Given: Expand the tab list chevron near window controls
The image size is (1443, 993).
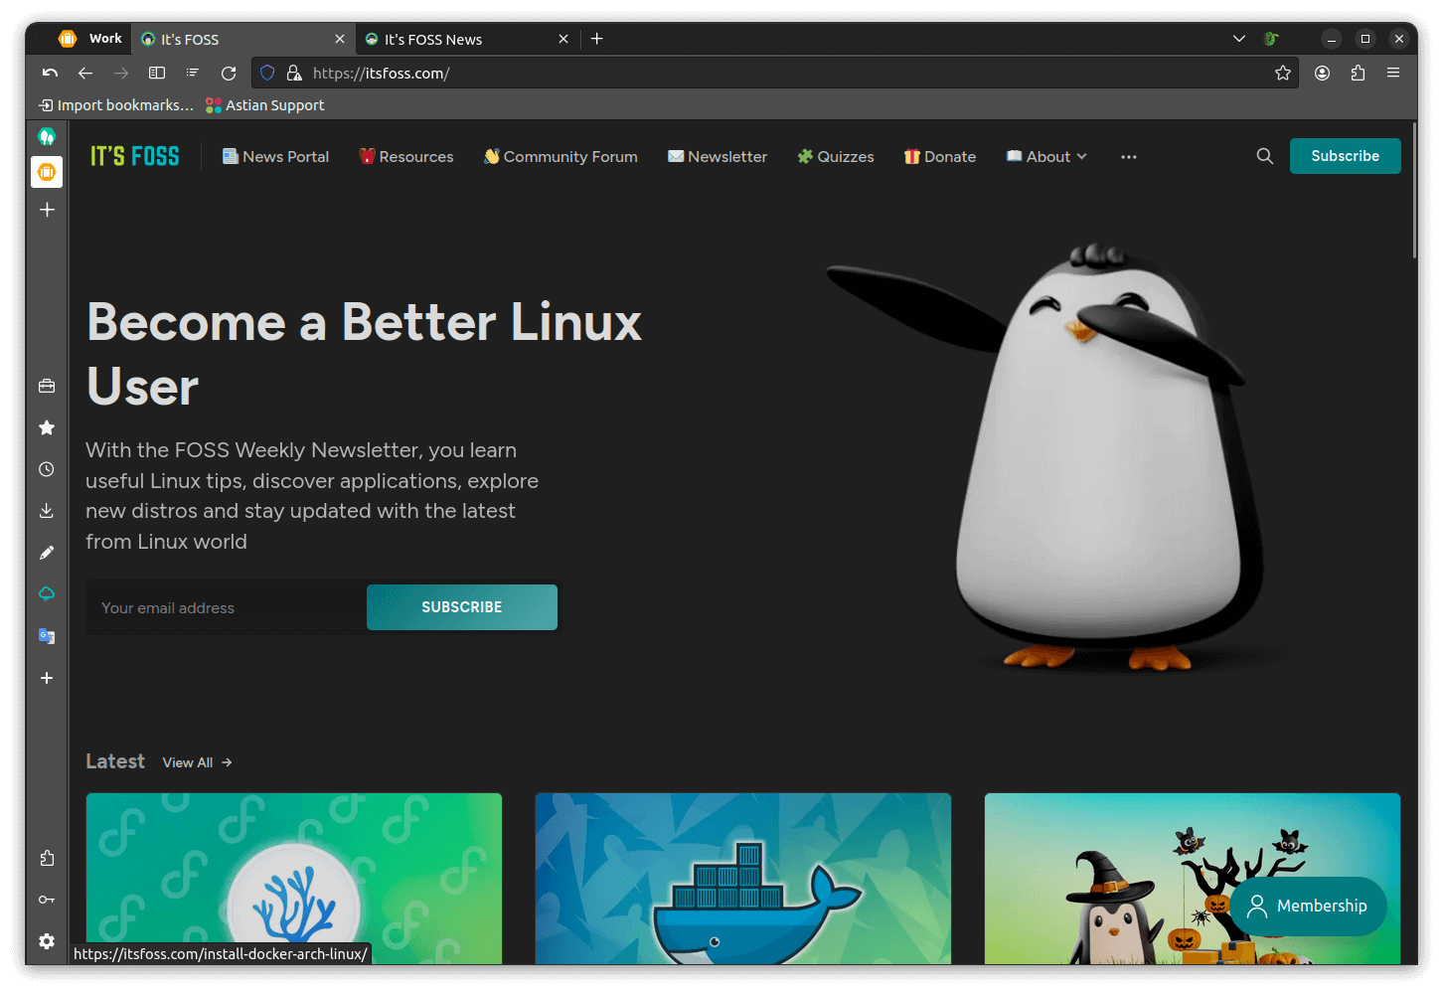Looking at the screenshot, I should 1238,38.
